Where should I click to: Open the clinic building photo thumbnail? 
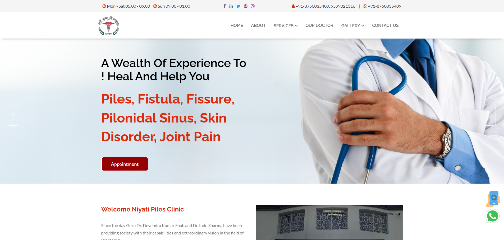(329, 222)
